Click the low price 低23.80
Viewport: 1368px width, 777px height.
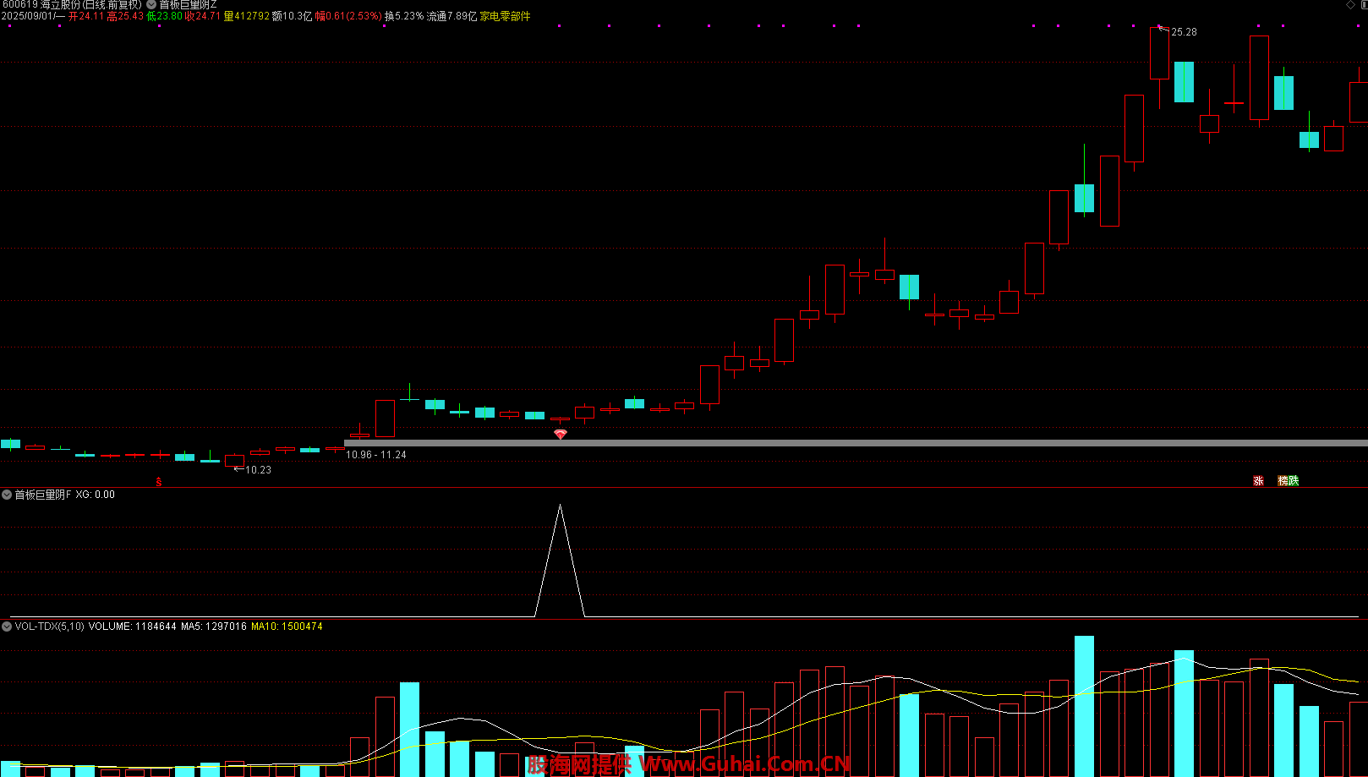point(165,16)
